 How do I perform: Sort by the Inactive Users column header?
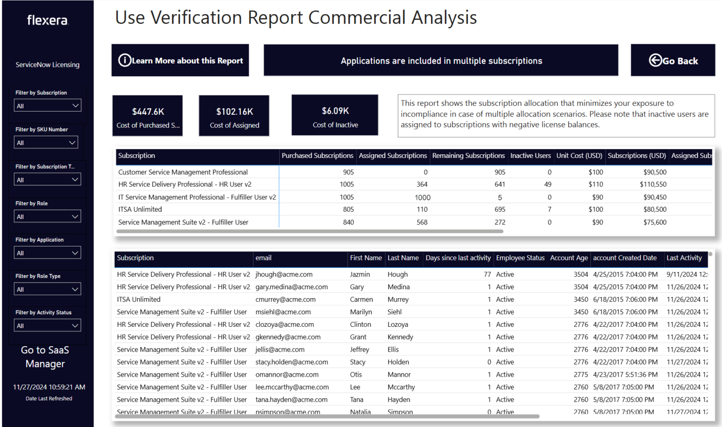(531, 156)
